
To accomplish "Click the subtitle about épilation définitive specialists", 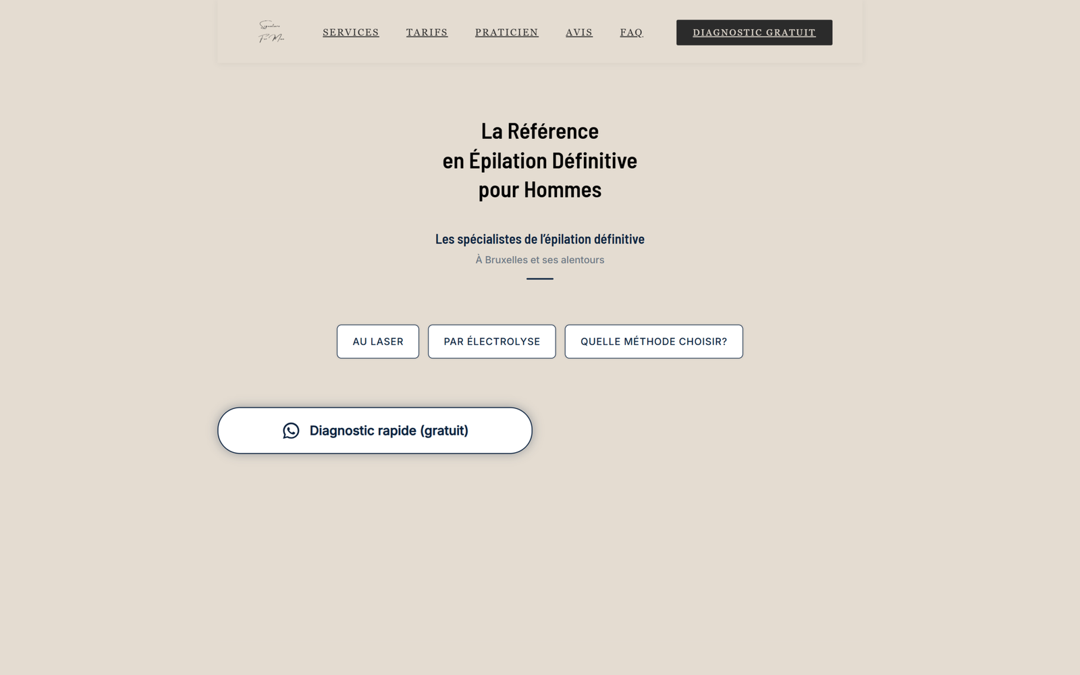I will click(540, 239).
